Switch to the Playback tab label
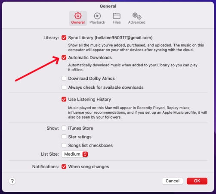 [x=97, y=22]
